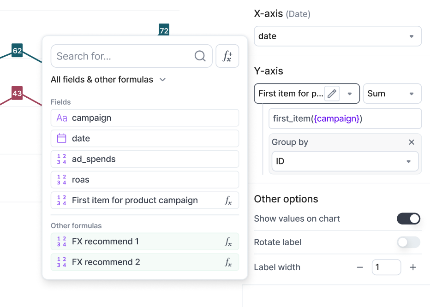Image resolution: width=430 pixels, height=307 pixels.
Task: Select the roas field
Action: click(x=145, y=180)
